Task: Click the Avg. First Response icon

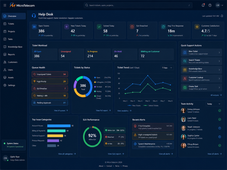Action: pyautogui.click(x=163, y=27)
